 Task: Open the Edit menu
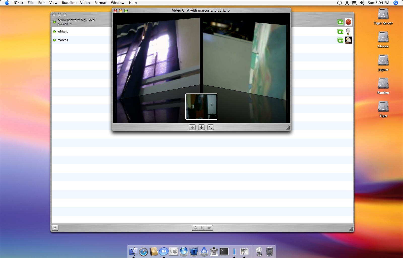[x=42, y=3]
